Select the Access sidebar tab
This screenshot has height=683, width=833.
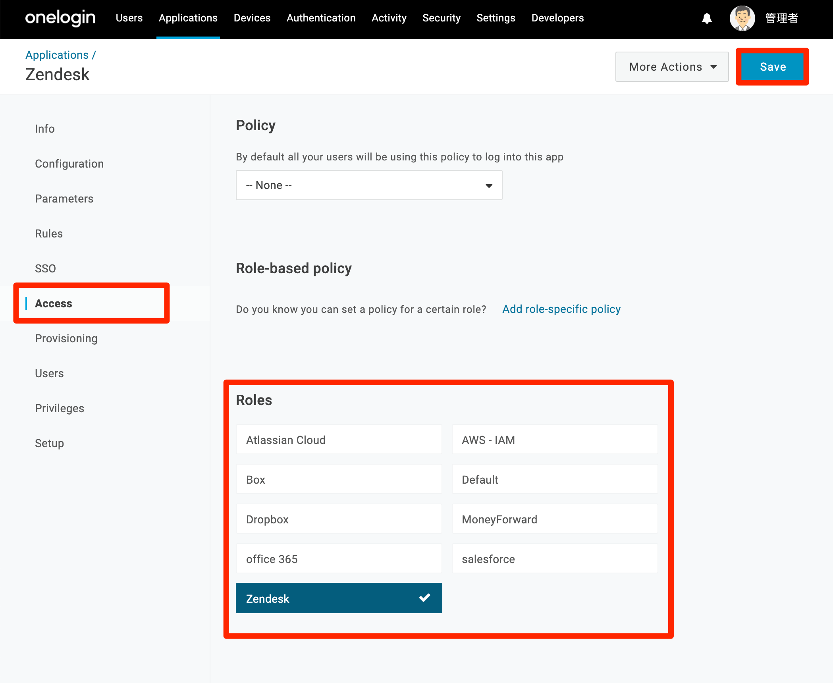(x=54, y=303)
